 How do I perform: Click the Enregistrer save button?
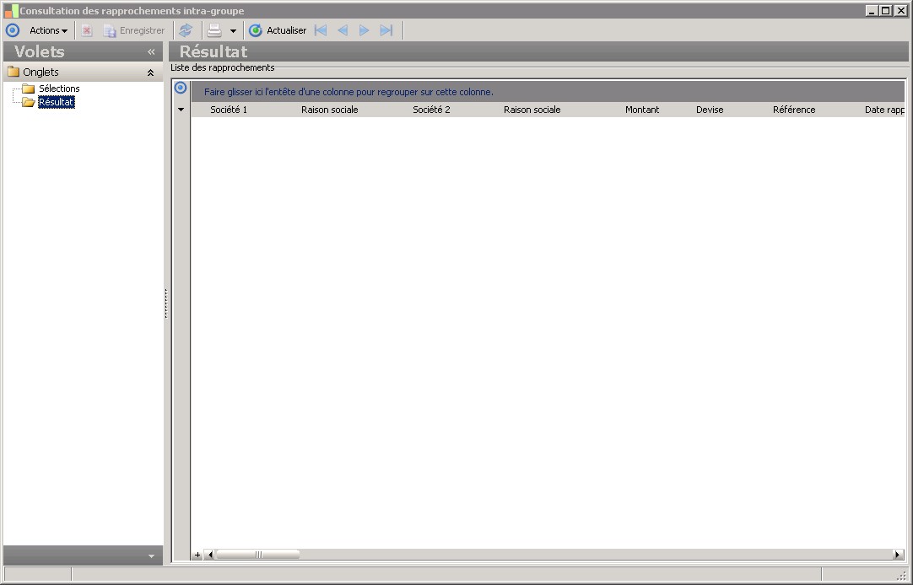(x=134, y=30)
